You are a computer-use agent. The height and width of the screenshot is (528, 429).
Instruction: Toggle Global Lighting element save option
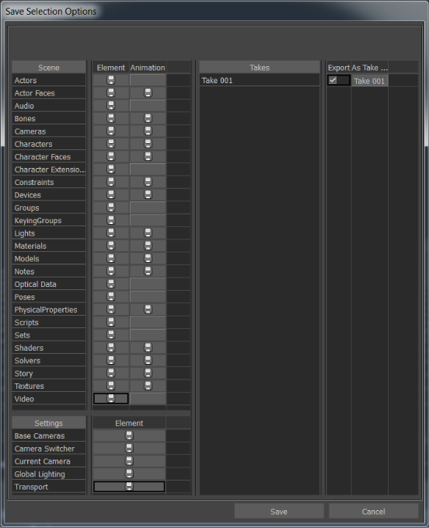click(x=129, y=474)
